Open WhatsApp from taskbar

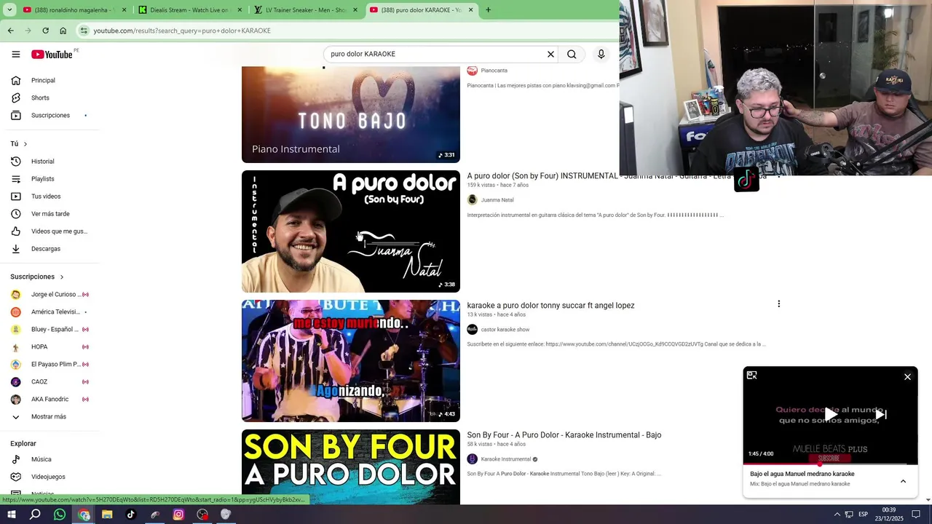pyautogui.click(x=60, y=515)
